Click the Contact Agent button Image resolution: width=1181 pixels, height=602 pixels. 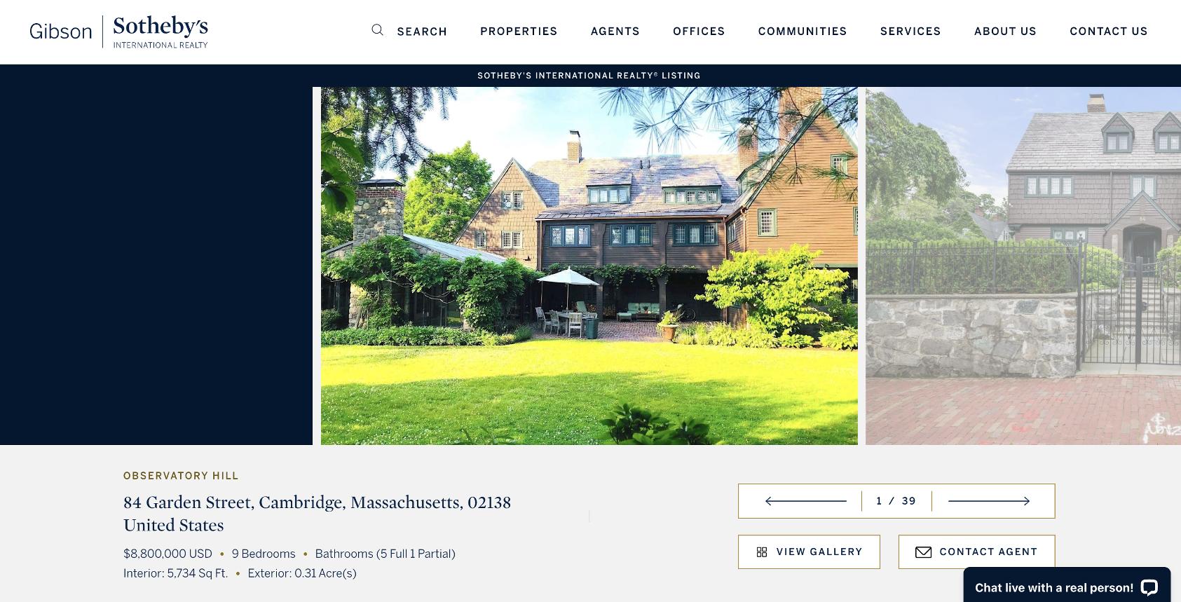pyautogui.click(x=977, y=552)
